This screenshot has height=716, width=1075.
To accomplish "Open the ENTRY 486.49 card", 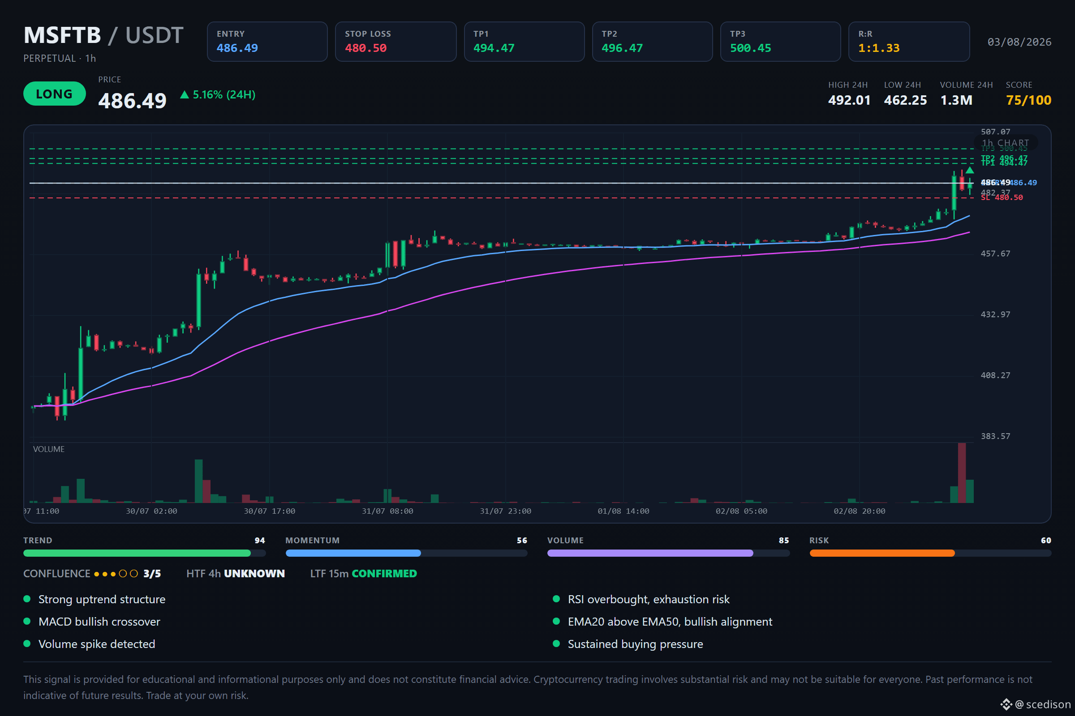I will coord(267,42).
